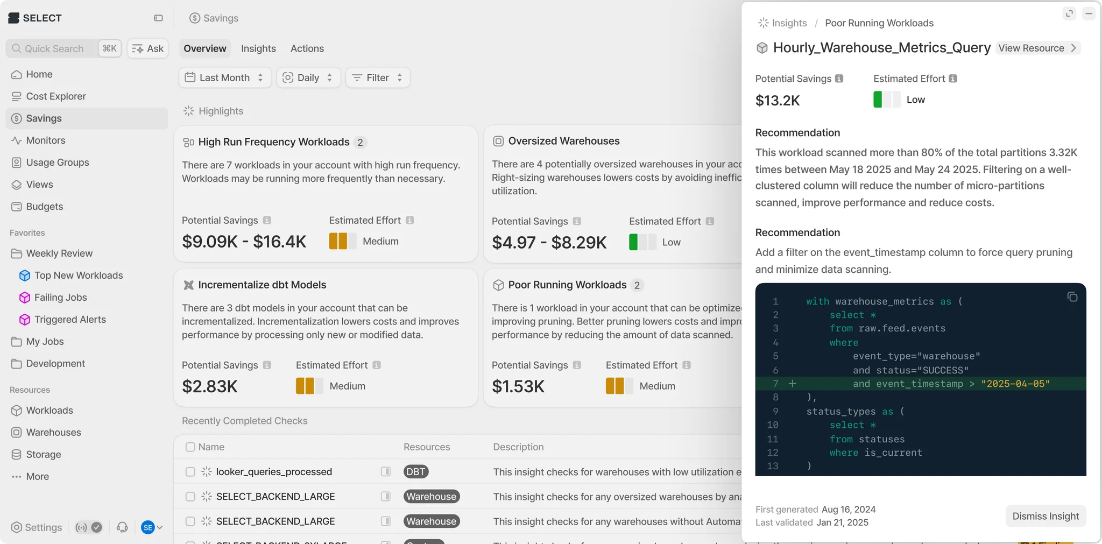Click the Estimated Effort info icon in the Insights panel
The image size is (1102, 544).
953,79
